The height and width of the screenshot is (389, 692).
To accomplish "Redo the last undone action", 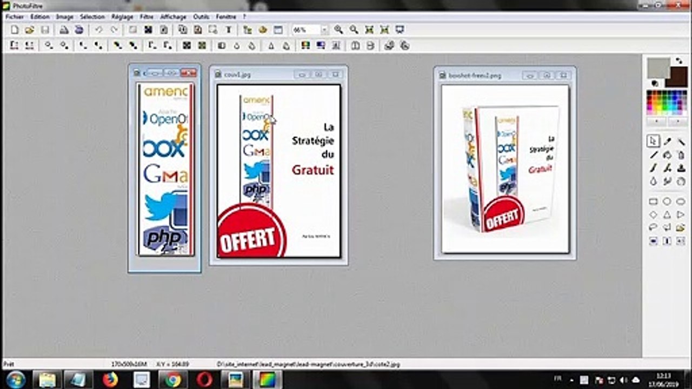I will pyautogui.click(x=114, y=30).
